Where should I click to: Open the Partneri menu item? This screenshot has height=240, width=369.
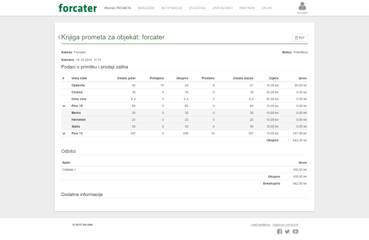click(x=247, y=8)
